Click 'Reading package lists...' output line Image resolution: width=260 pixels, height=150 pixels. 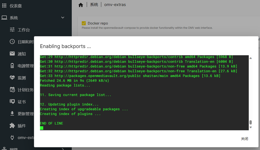(x=65, y=85)
